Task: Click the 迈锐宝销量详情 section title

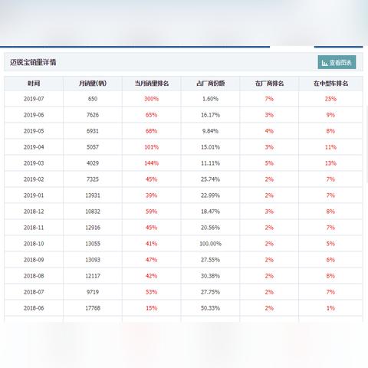Action: click(33, 62)
